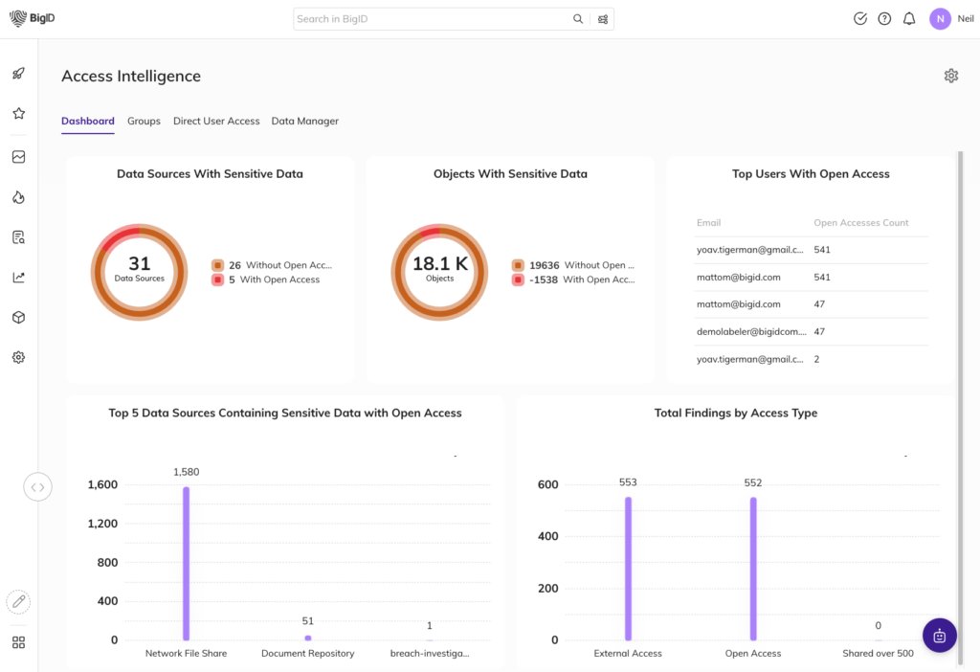Viewport: 980px width, 672px height.
Task: Click the Network File Share bar
Action: 186,563
